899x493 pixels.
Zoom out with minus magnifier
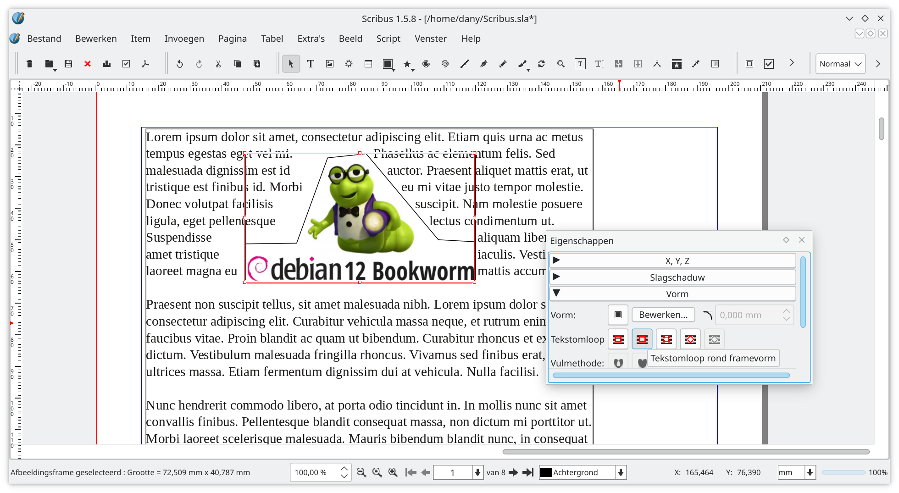(x=361, y=472)
